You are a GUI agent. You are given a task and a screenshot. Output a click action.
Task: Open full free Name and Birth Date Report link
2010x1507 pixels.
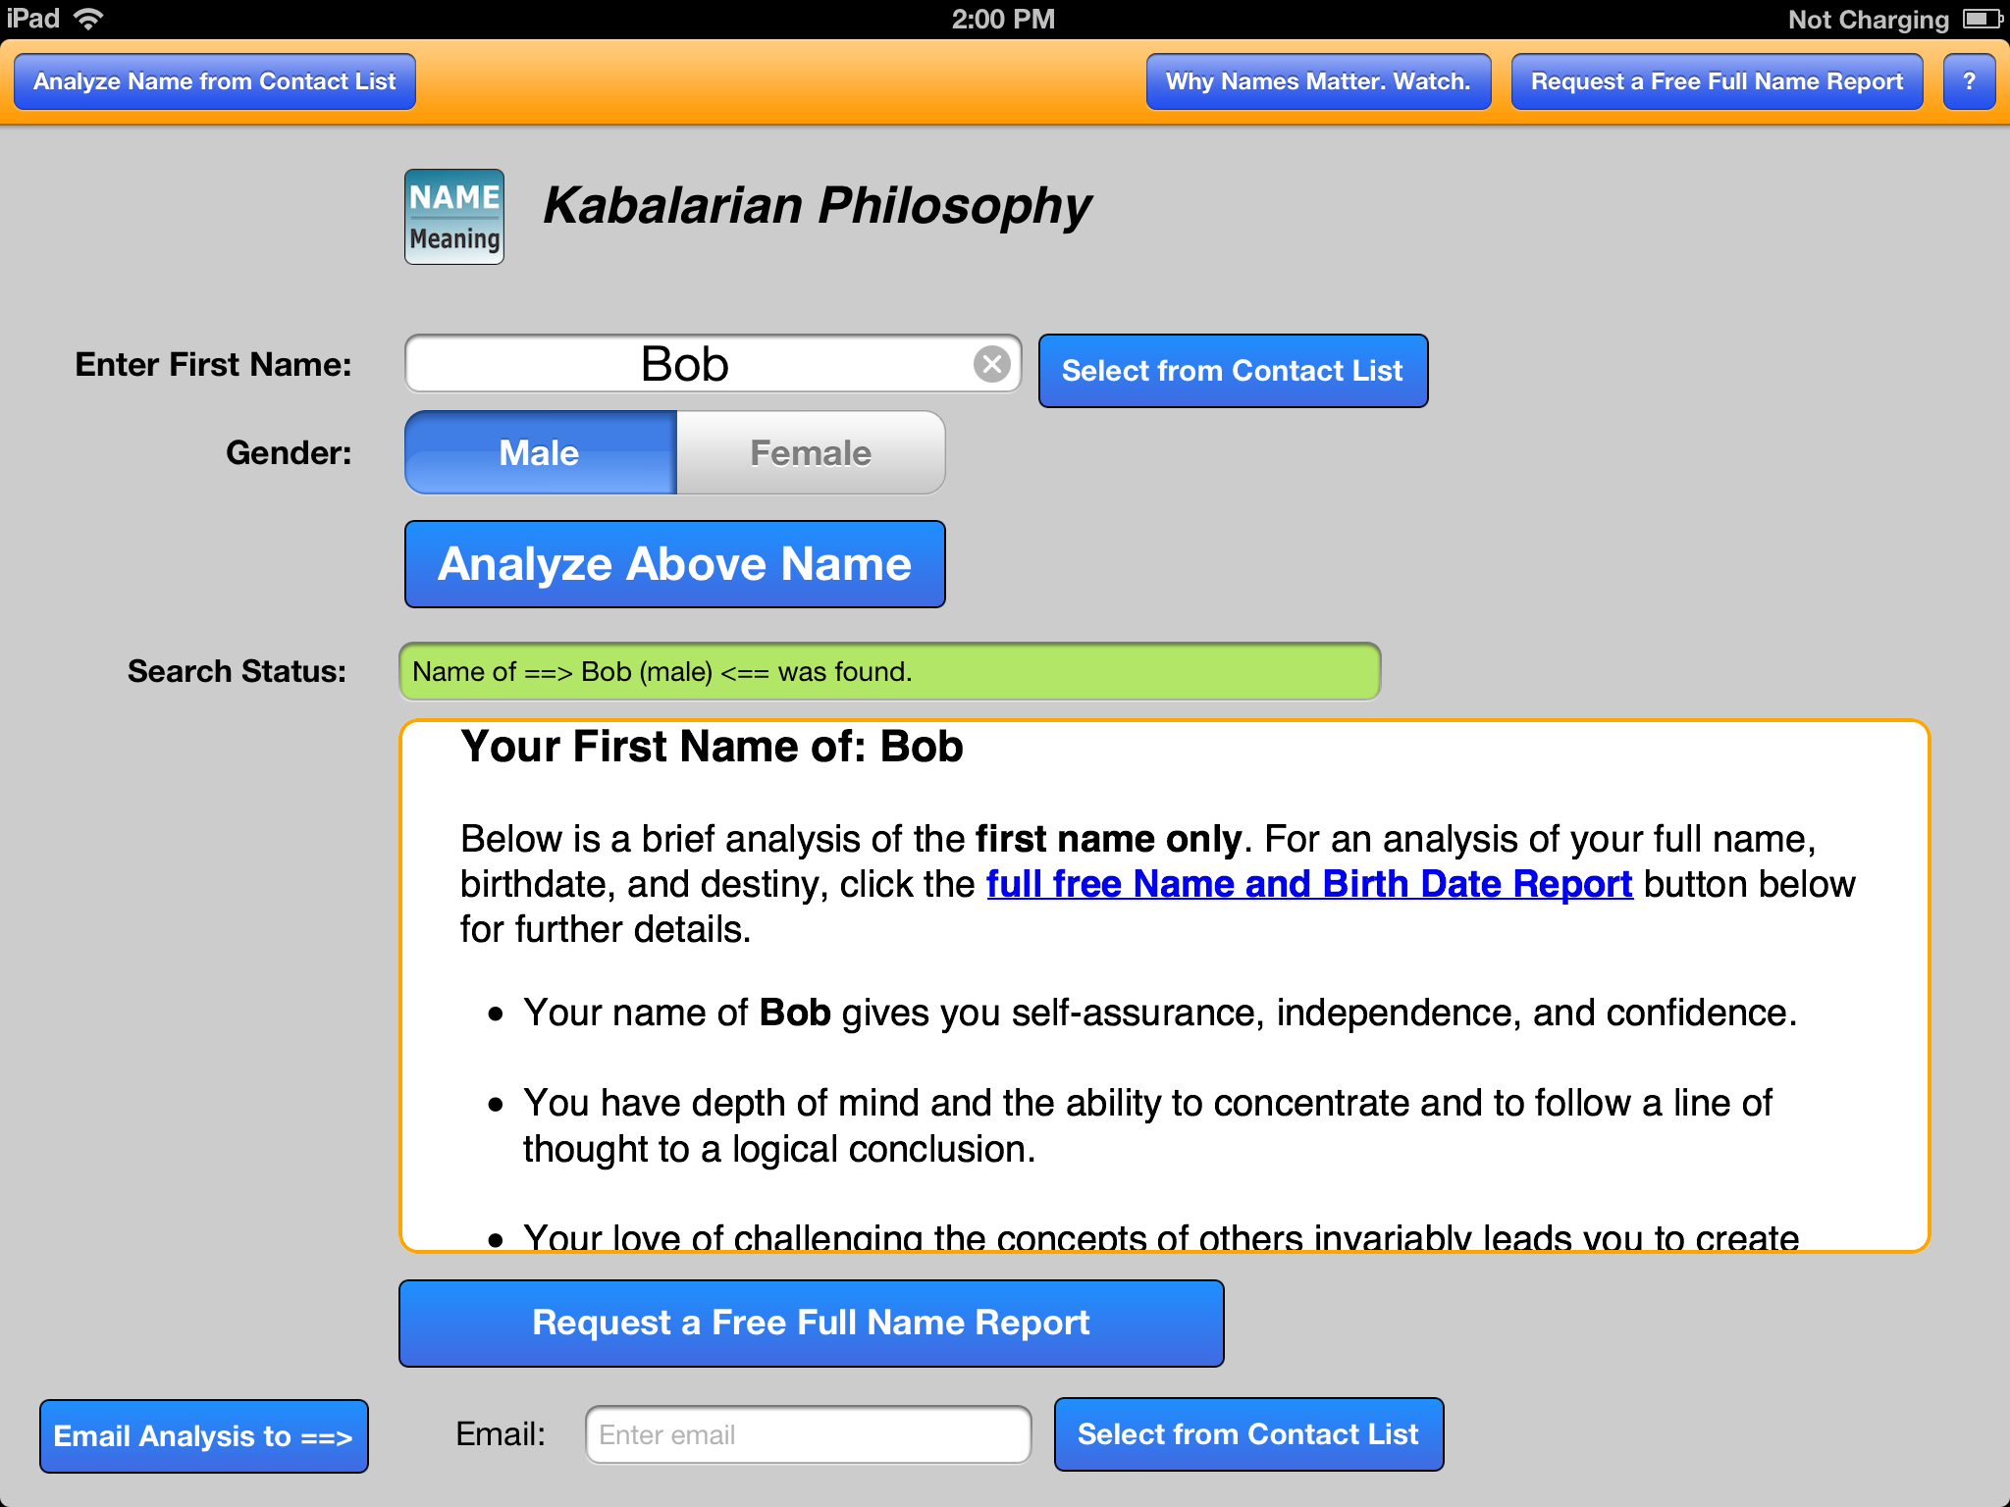(1309, 884)
